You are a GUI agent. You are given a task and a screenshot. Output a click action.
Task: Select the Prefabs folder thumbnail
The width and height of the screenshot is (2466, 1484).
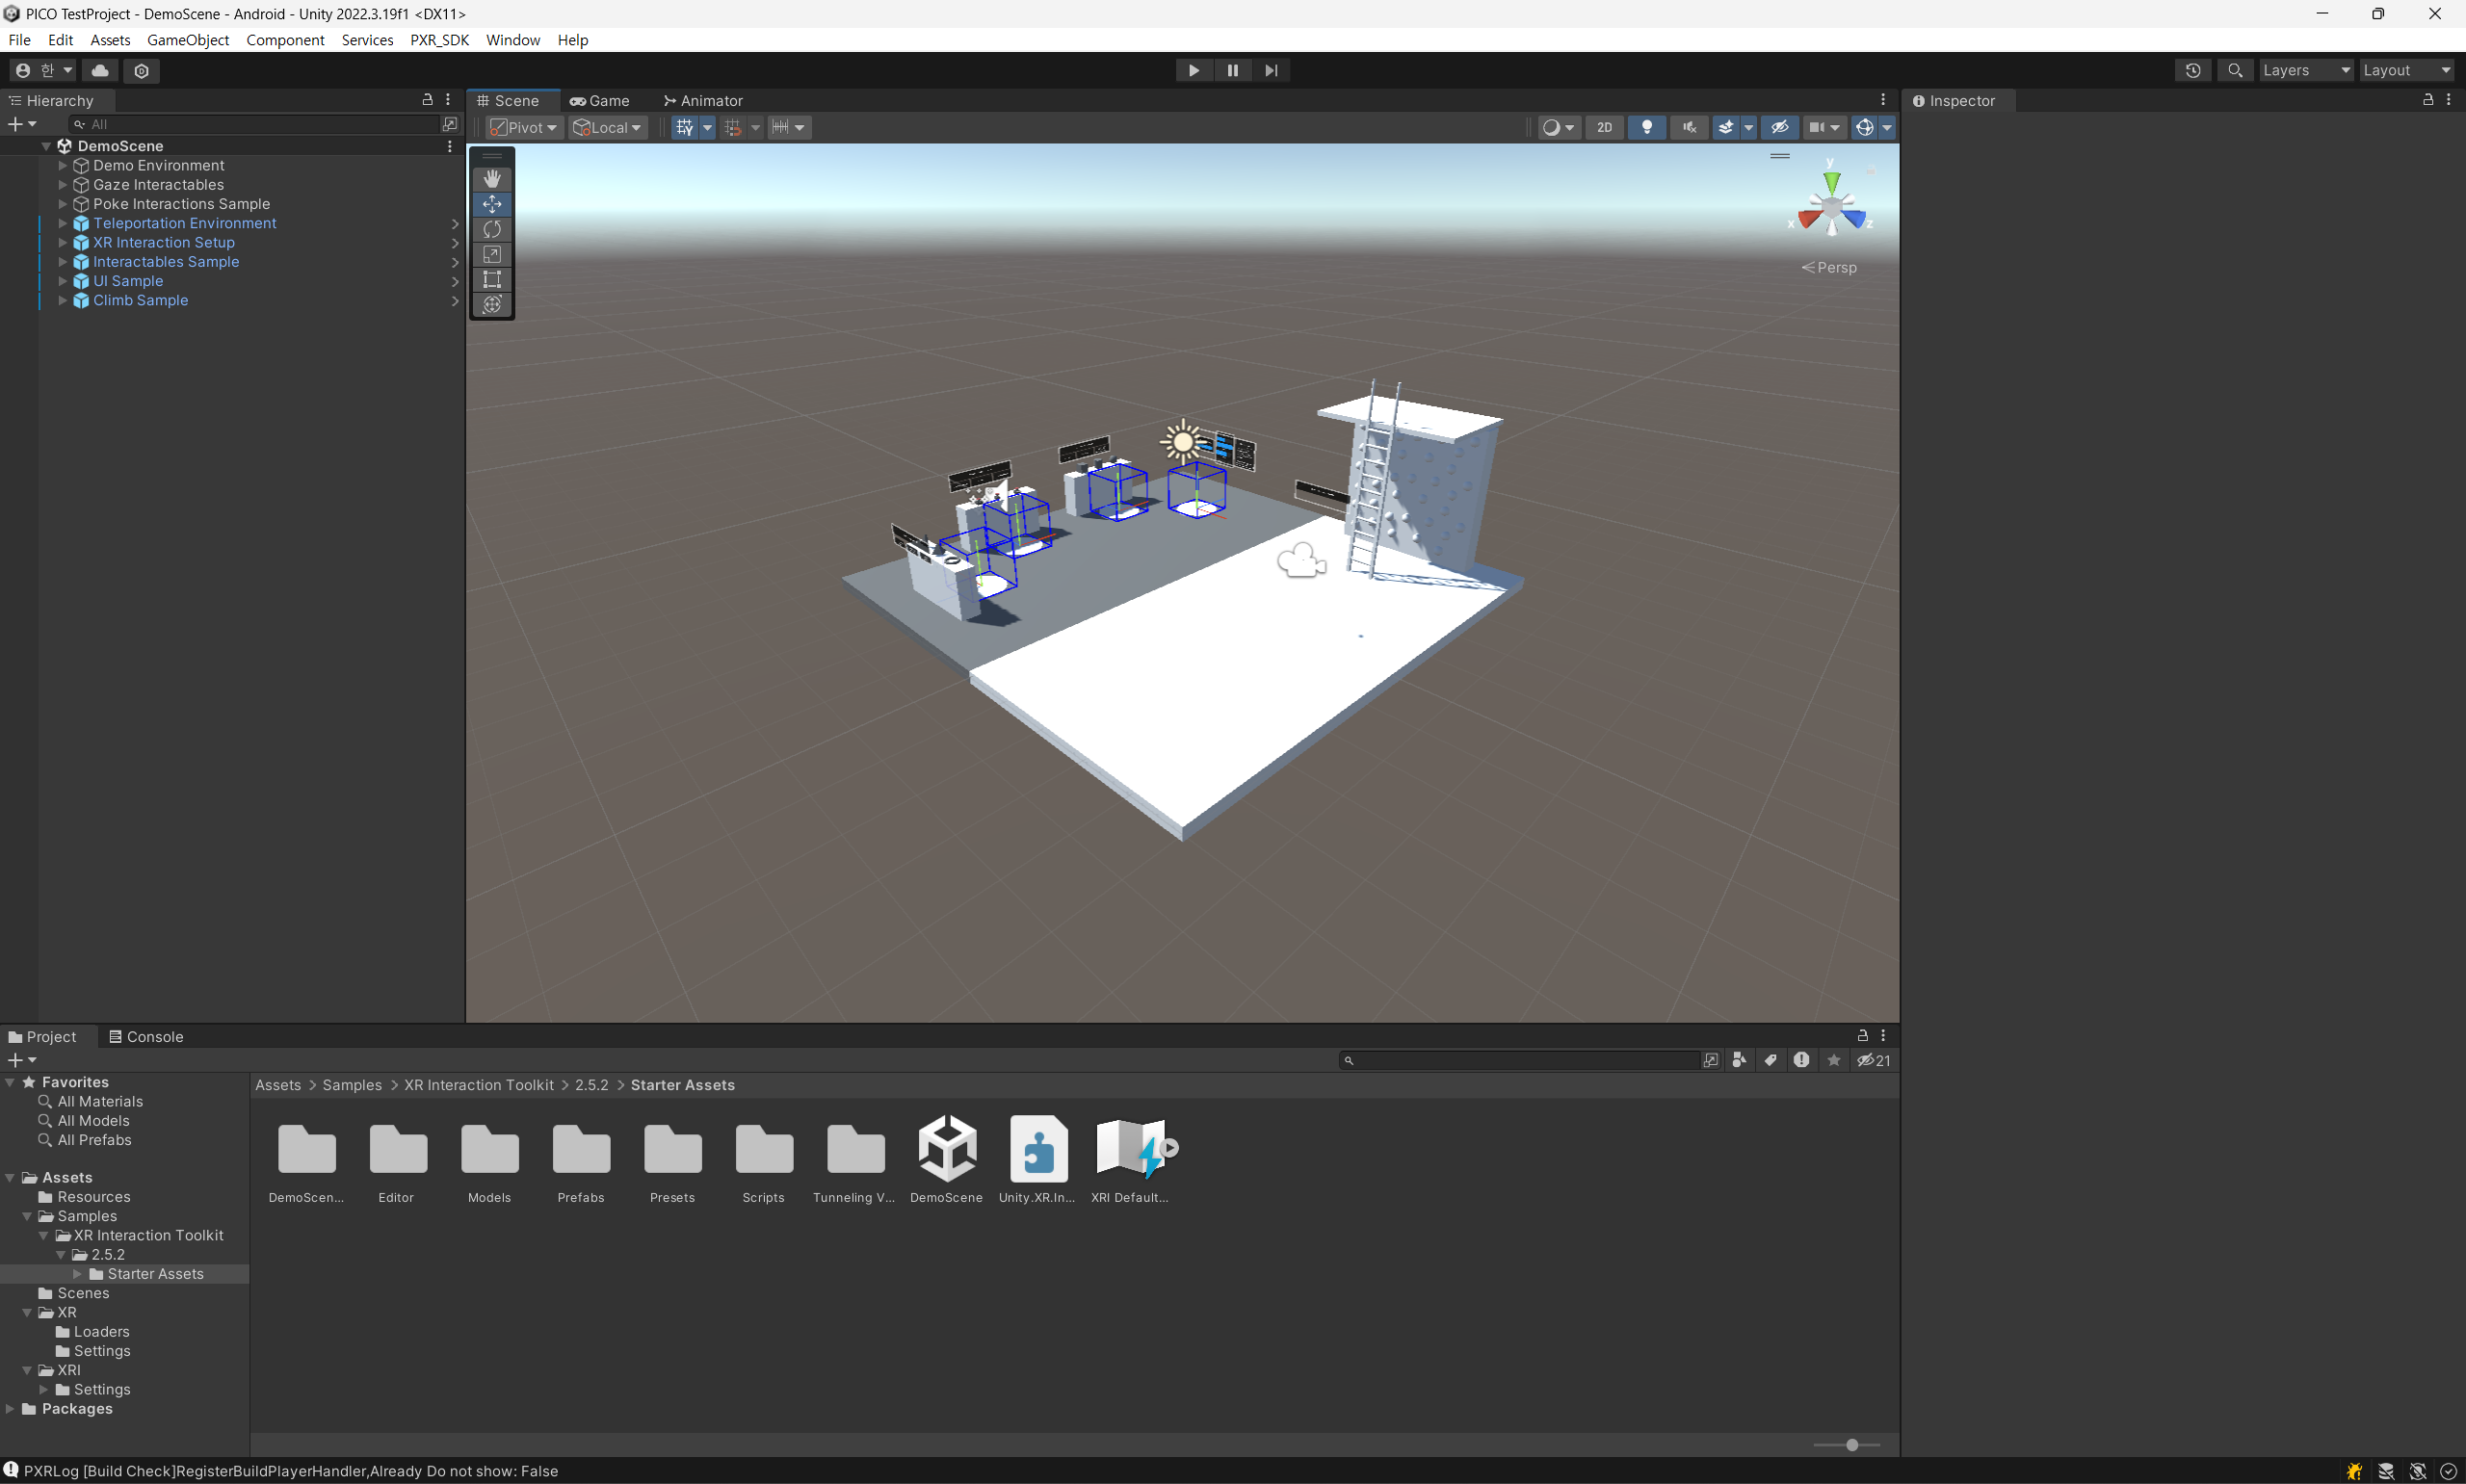coord(581,1150)
